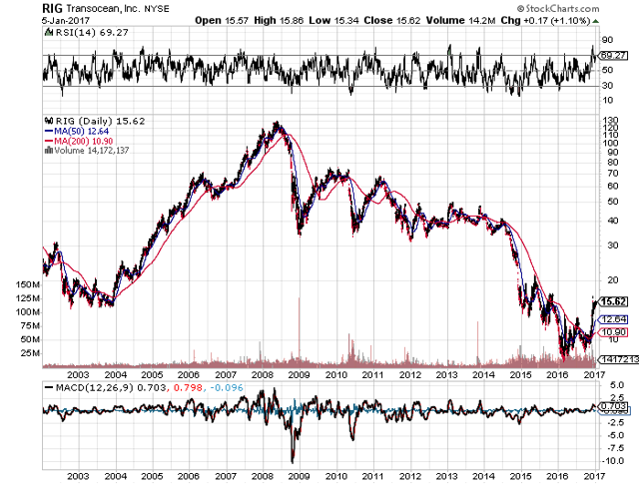This screenshot has height=484, width=639.
Task: Click the 'RSI(14) 69.27' legend label
Action: click(x=92, y=33)
